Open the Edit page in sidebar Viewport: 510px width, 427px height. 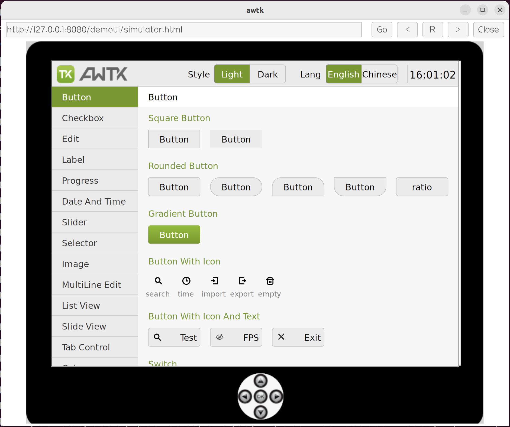95,139
